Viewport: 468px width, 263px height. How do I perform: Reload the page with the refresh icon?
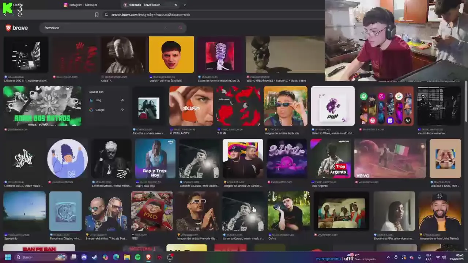[20, 15]
